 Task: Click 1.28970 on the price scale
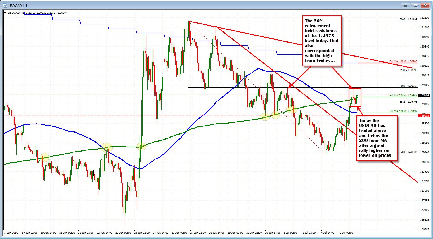(x=424, y=124)
